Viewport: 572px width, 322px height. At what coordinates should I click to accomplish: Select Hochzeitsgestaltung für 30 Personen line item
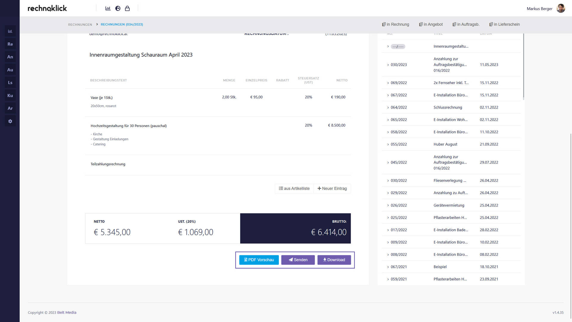[x=129, y=126]
